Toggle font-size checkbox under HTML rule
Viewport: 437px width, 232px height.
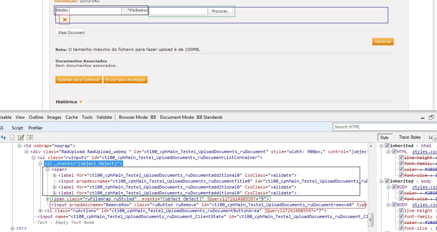(401, 175)
